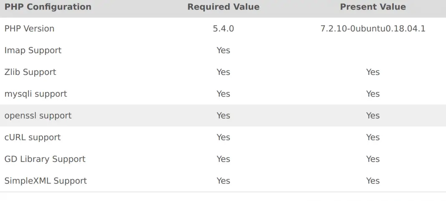Select the cURL support row label
446x201 pixels.
pyautogui.click(x=33, y=137)
